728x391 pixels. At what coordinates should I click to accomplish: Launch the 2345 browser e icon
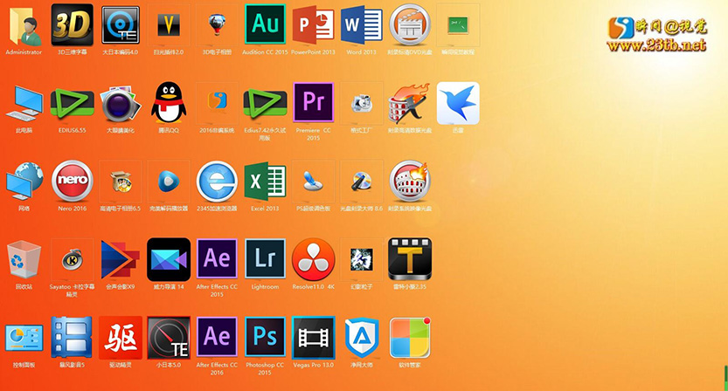click(x=217, y=182)
